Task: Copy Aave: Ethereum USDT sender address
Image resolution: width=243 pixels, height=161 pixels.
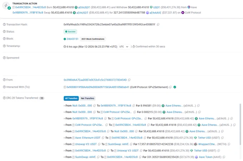Action: pos(103,138)
